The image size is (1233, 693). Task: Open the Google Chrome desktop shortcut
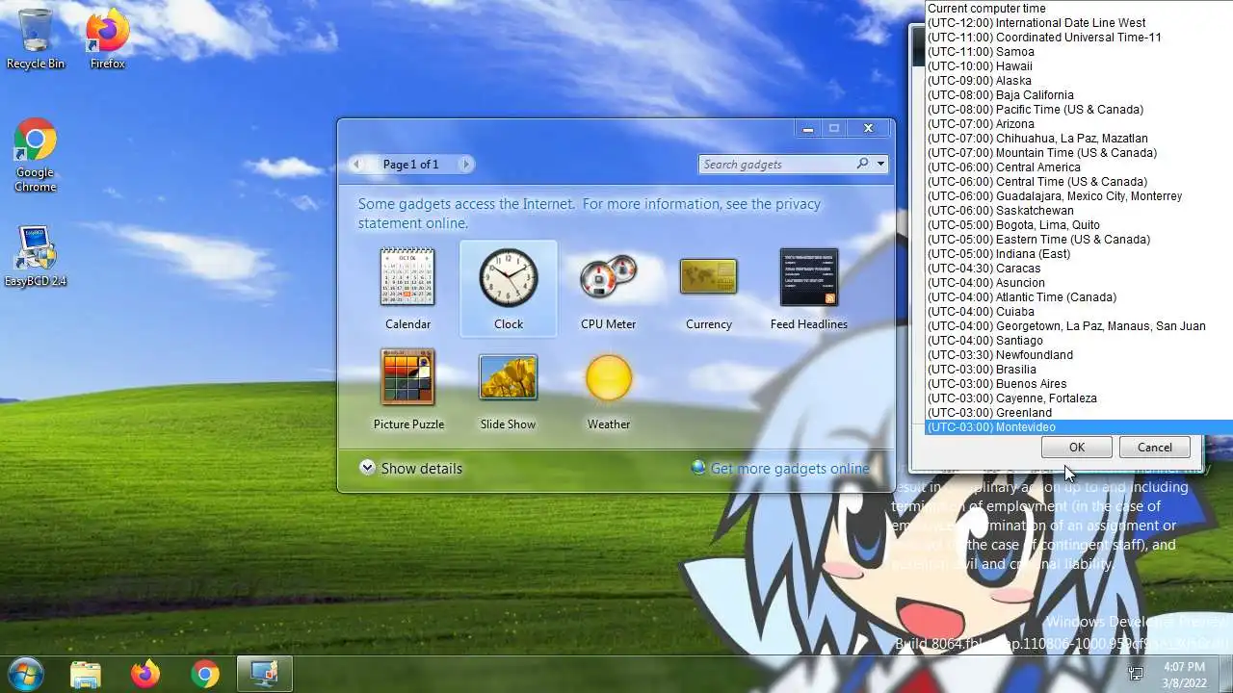point(35,154)
